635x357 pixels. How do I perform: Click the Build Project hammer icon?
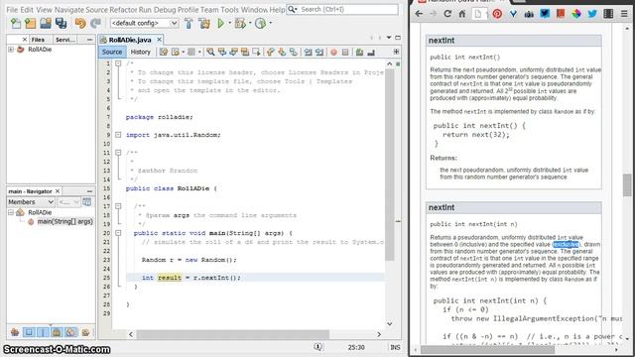pyautogui.click(x=189, y=24)
